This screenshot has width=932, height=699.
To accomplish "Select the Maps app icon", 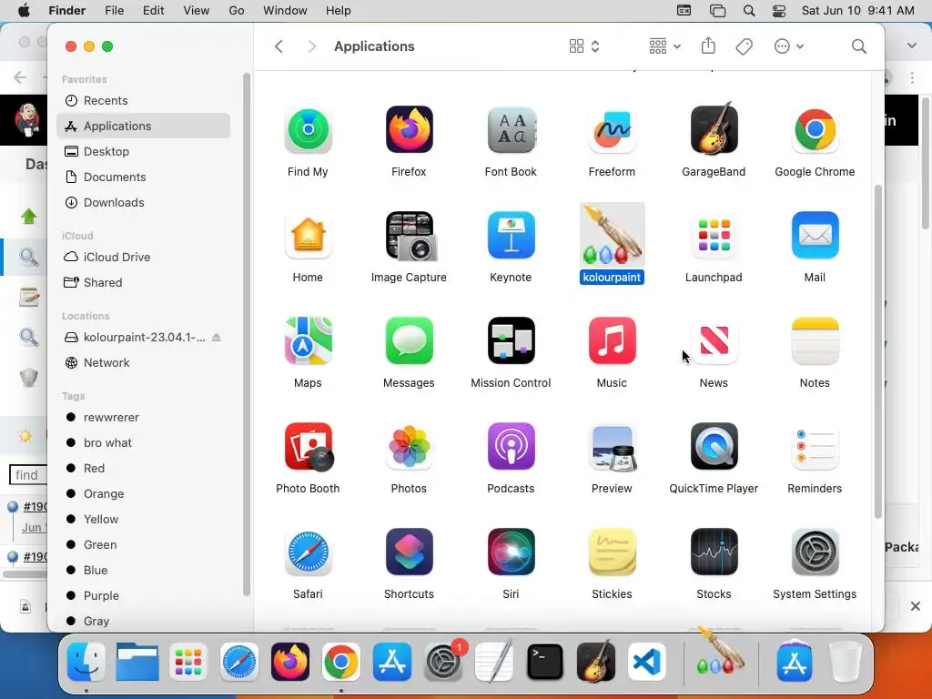I will [308, 340].
